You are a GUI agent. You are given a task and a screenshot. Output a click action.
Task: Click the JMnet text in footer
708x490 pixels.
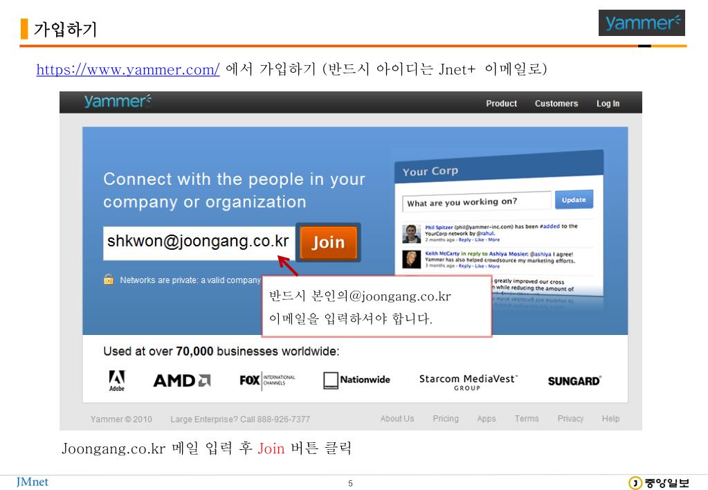click(x=32, y=482)
